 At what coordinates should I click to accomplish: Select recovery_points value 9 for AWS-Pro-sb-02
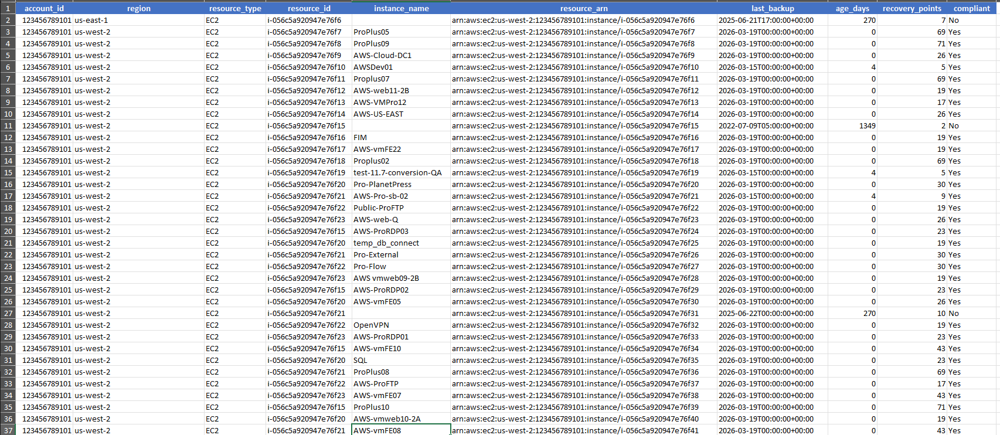911,196
